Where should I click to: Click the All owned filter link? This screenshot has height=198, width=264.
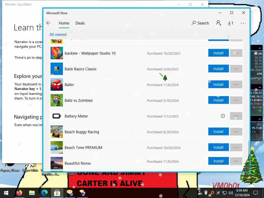point(58,35)
